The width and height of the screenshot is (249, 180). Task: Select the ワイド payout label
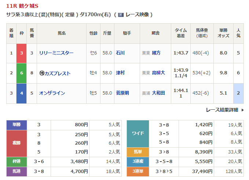coord(138,133)
